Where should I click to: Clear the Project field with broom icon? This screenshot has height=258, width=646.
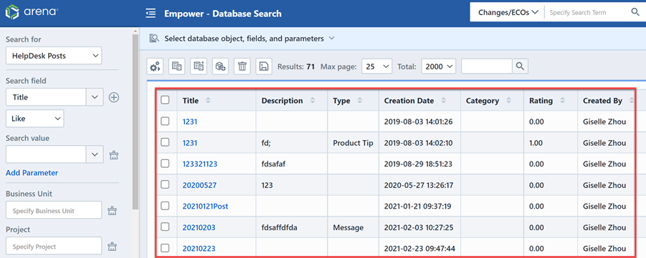click(112, 247)
